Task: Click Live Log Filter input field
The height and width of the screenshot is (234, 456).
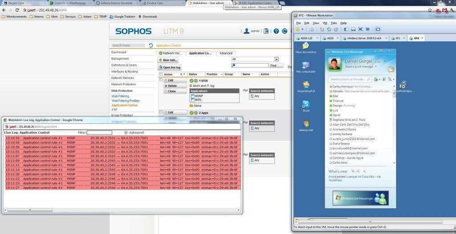Action: tap(99, 132)
